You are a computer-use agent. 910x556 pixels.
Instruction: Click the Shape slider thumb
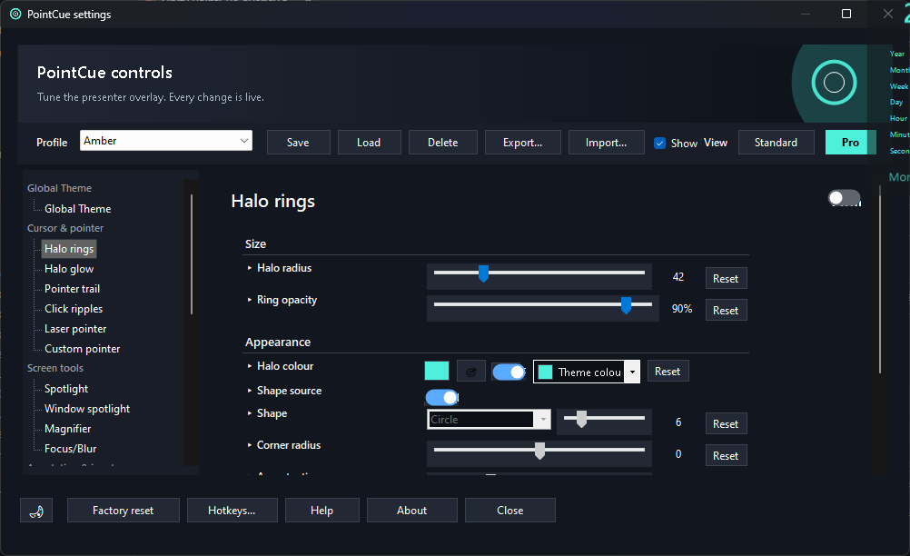click(581, 419)
